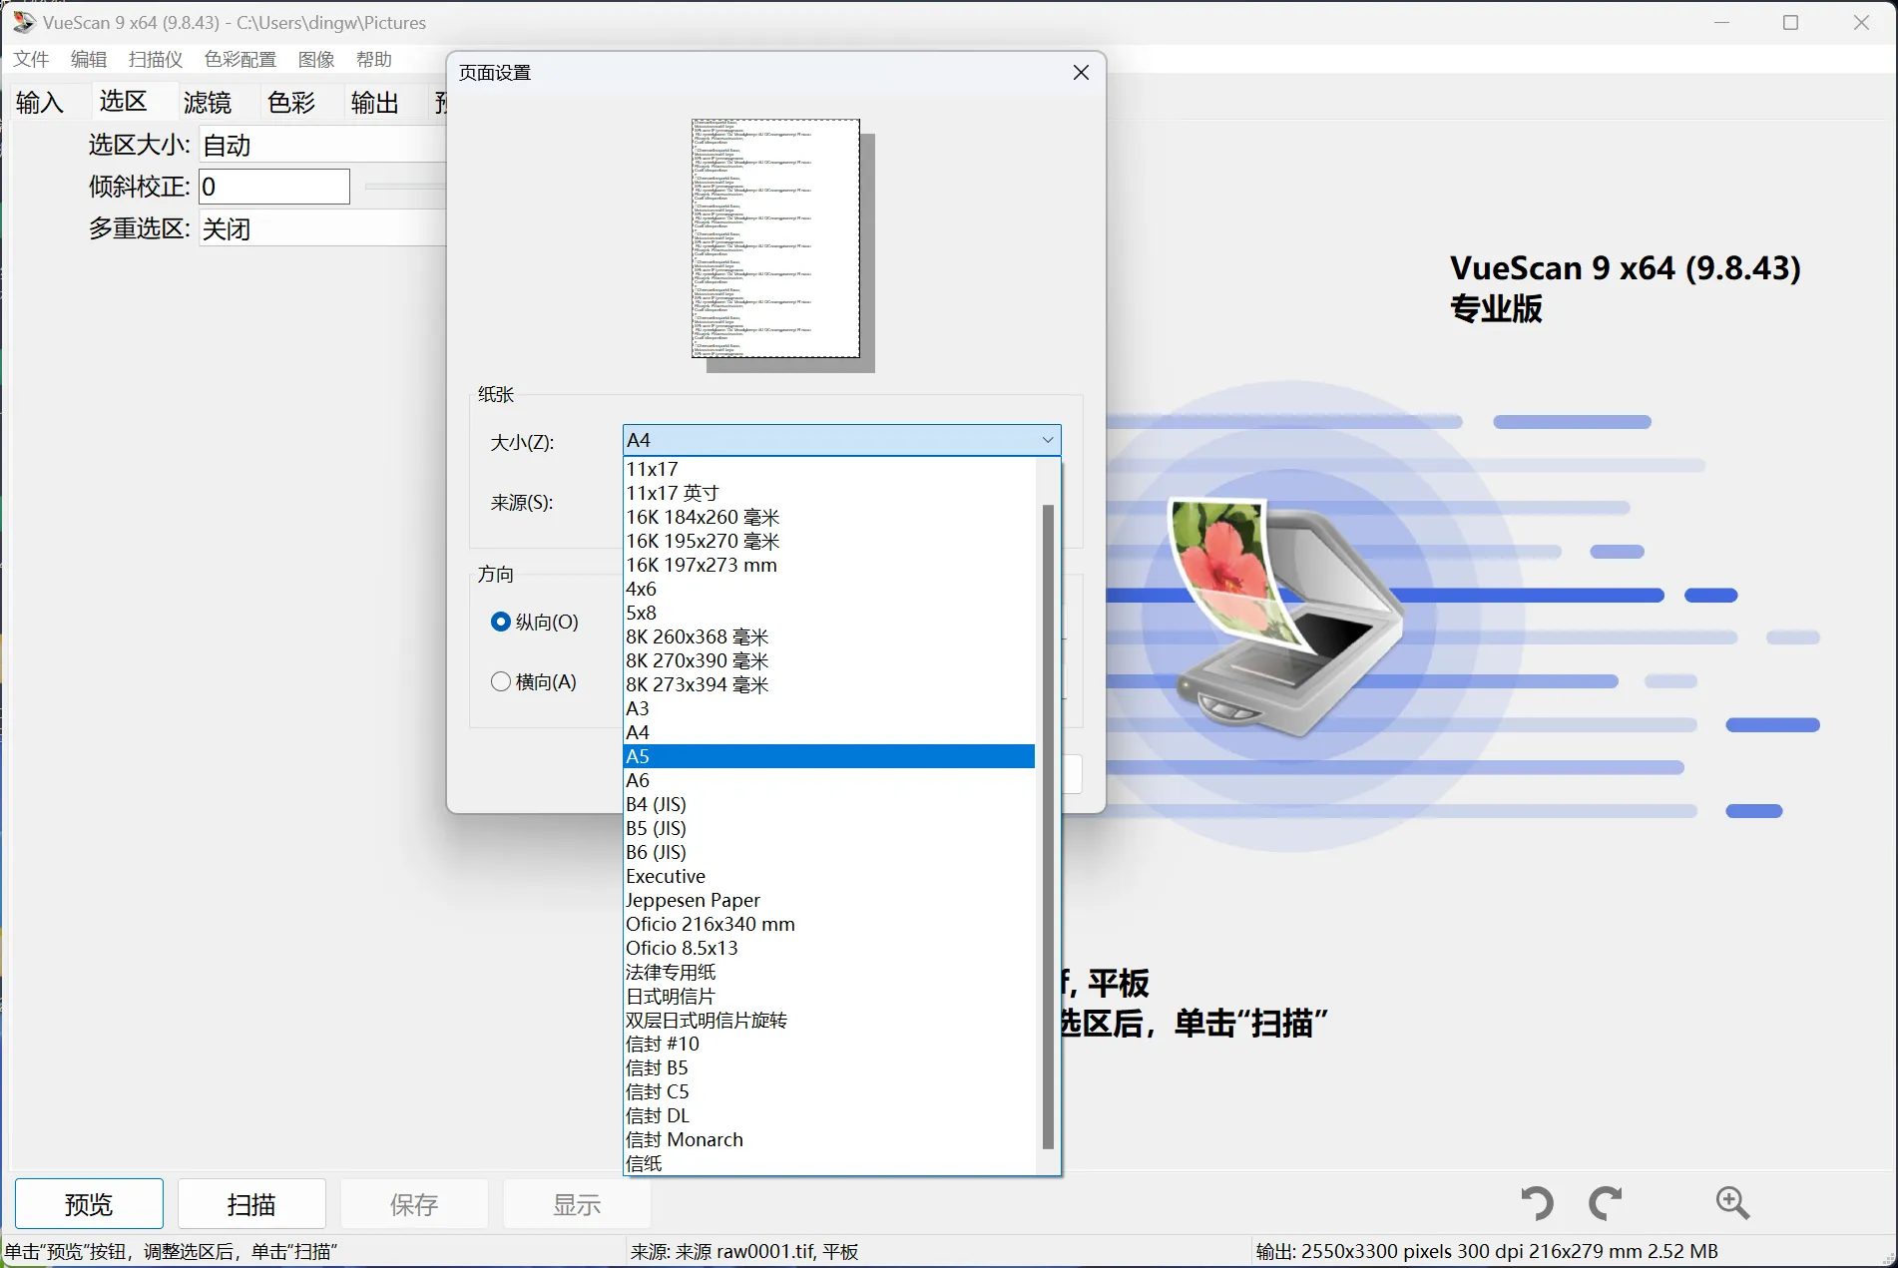Choose A3 from the paper size list

click(x=828, y=708)
